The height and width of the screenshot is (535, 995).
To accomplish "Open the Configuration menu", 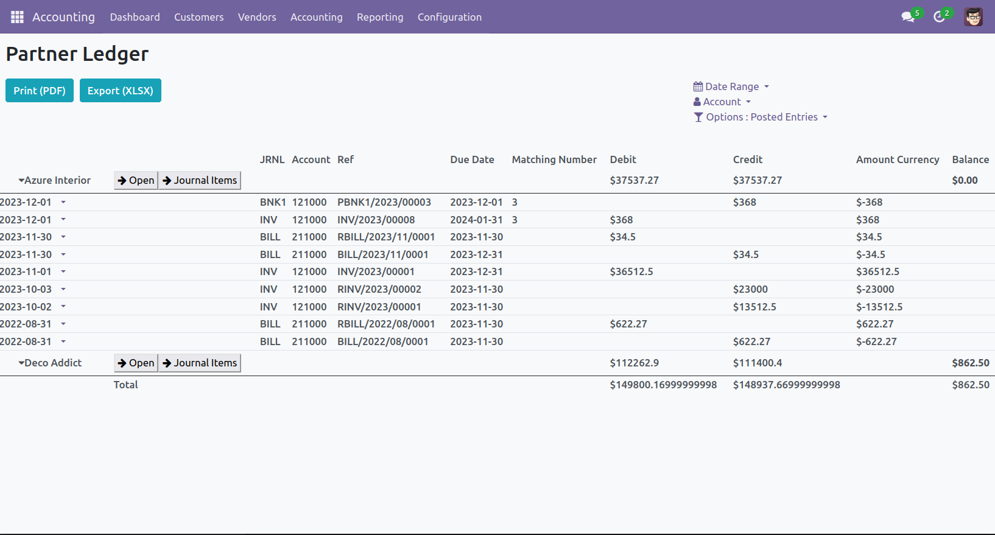I will [x=449, y=17].
